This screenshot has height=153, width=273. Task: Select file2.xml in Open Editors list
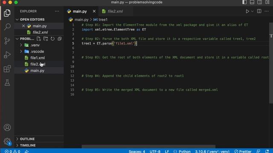[x=40, y=32]
